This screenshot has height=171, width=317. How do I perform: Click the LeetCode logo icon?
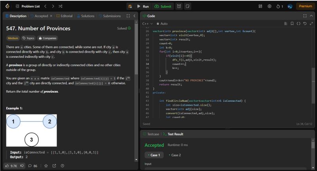(8, 6)
